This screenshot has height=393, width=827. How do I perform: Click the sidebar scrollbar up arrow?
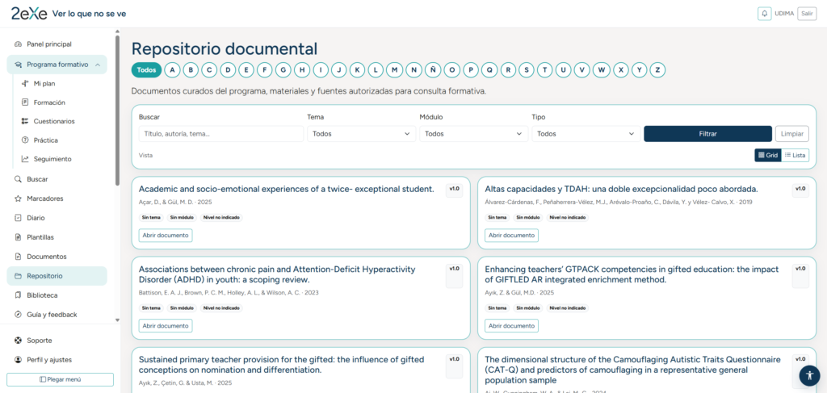117,31
